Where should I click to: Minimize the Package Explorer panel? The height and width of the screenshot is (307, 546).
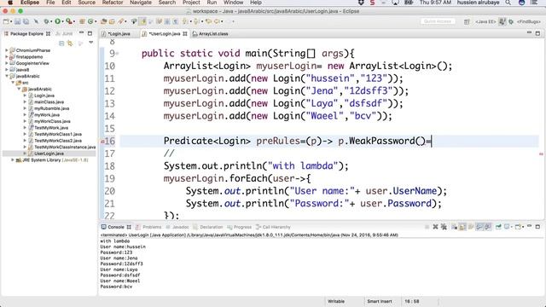(x=82, y=33)
